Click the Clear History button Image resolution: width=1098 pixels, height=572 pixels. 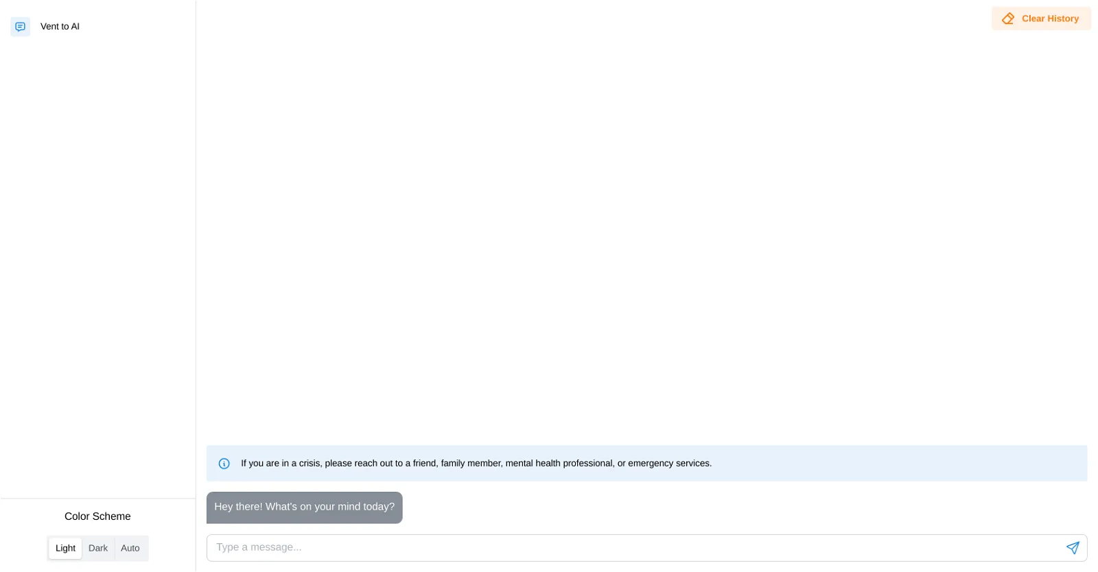click(1041, 19)
